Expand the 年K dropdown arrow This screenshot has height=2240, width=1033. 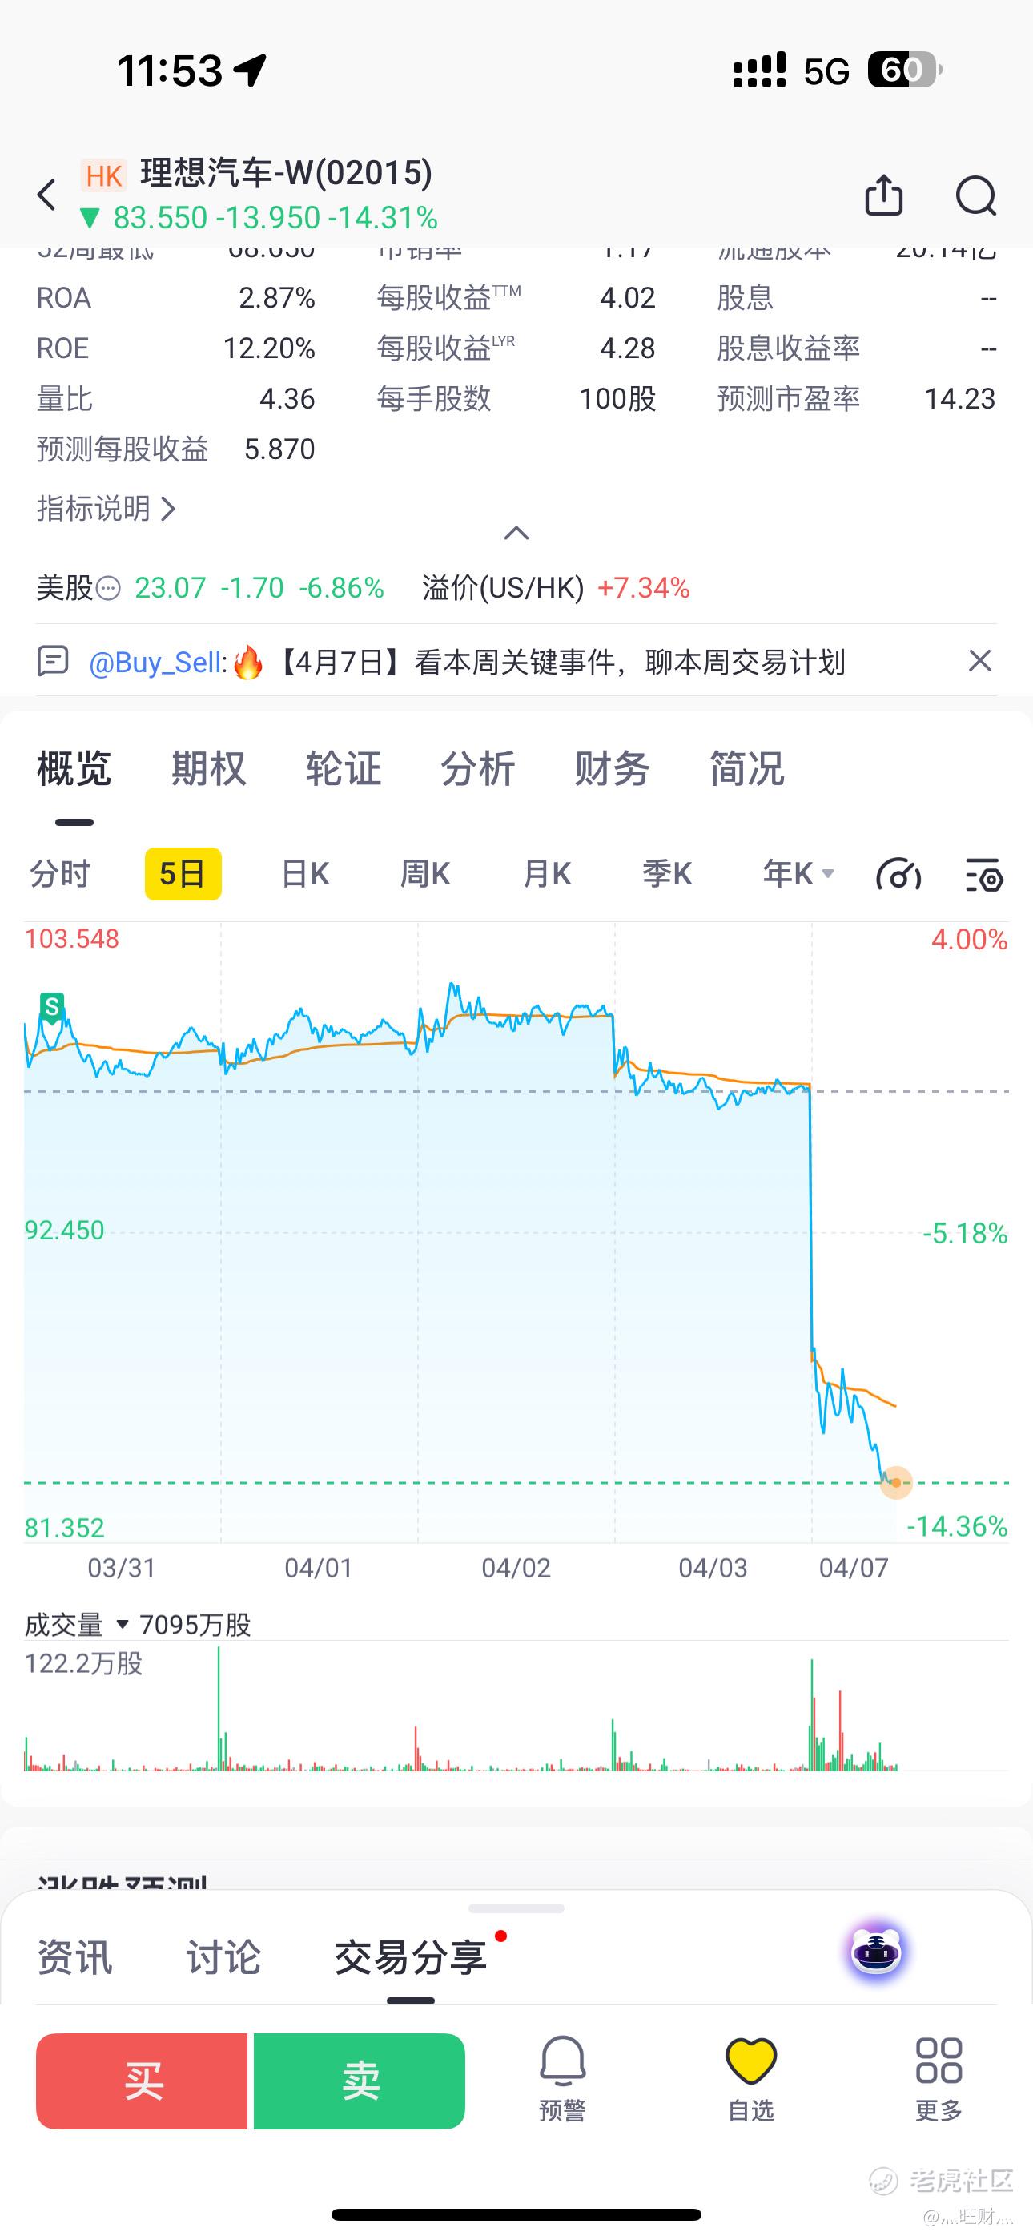(828, 873)
